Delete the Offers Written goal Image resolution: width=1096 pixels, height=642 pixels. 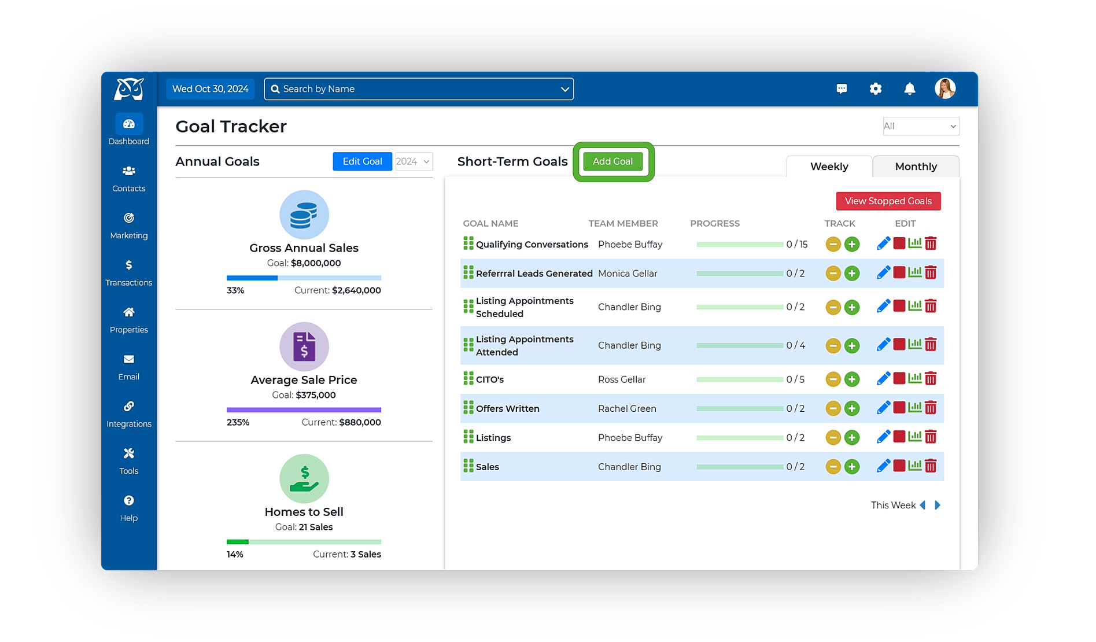coord(930,408)
